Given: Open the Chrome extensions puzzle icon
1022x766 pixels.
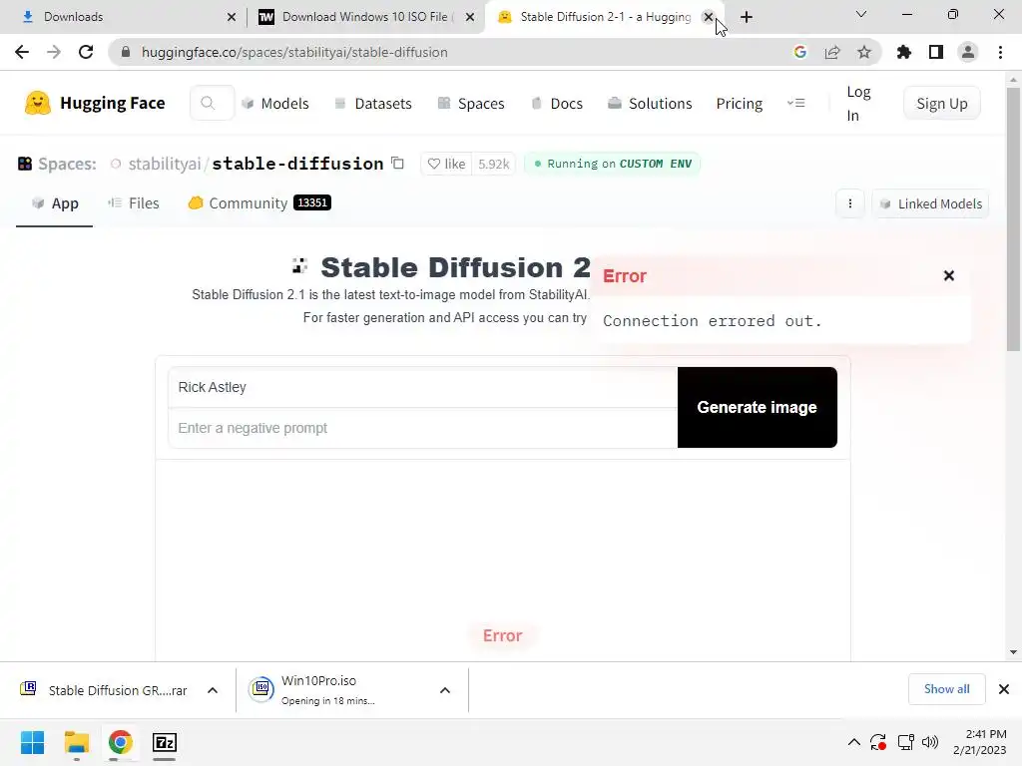Looking at the screenshot, I should click(904, 52).
